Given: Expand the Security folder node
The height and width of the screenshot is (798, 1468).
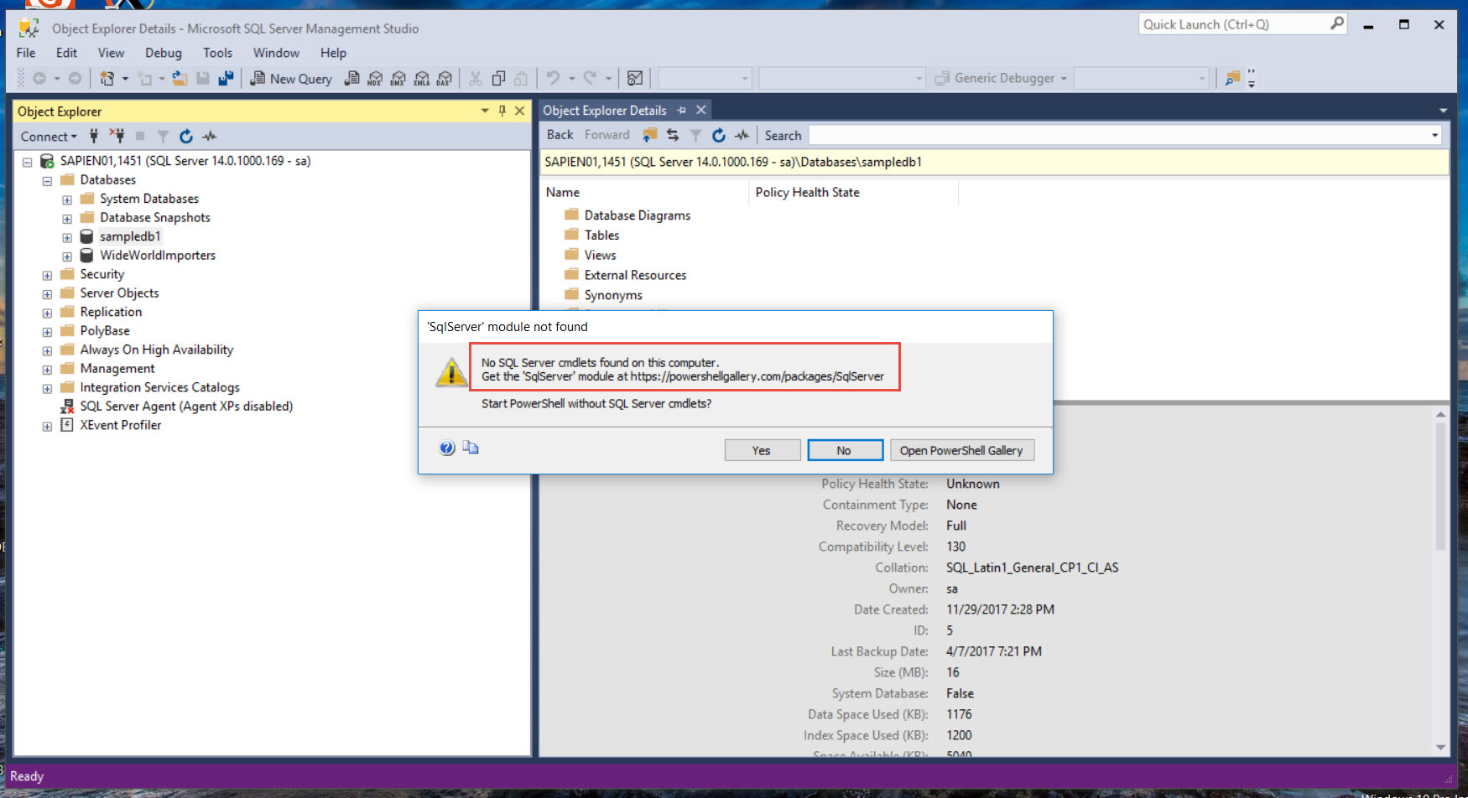Looking at the screenshot, I should point(47,275).
